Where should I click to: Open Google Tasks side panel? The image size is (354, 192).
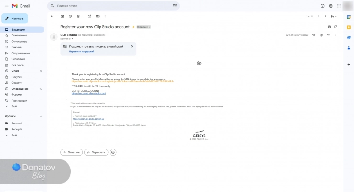pos(349,38)
